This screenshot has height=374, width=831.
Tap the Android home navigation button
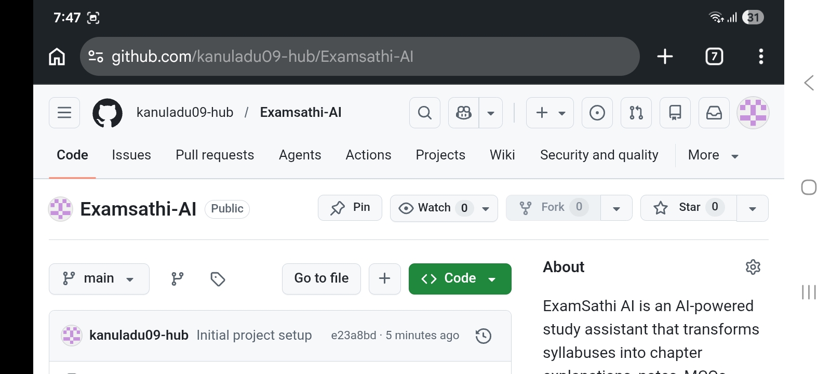[x=809, y=188]
